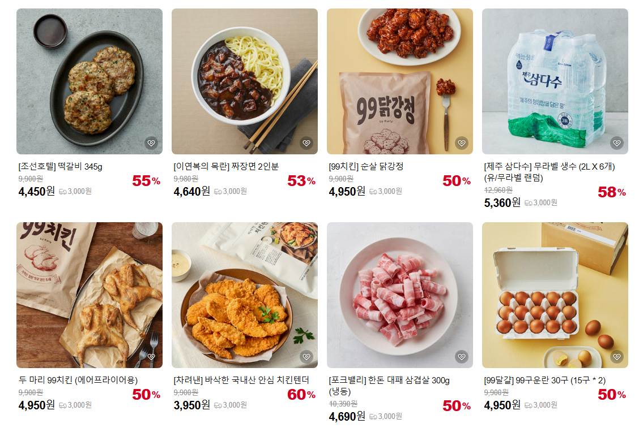The width and height of the screenshot is (639, 428).
Task: Open 두 마리 99치킨 (에어프라이어용) title link
Action: click(x=78, y=380)
